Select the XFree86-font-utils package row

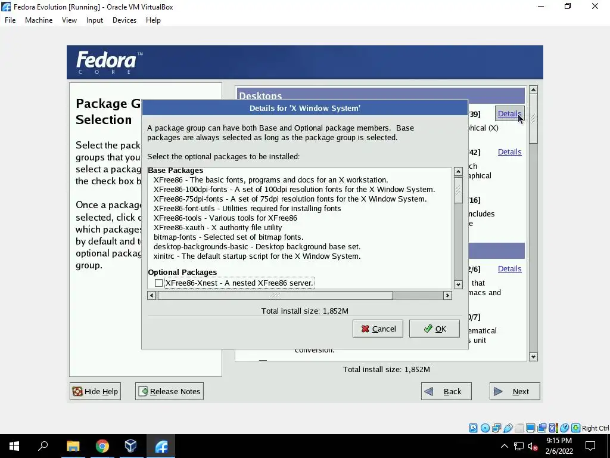[x=247, y=208]
